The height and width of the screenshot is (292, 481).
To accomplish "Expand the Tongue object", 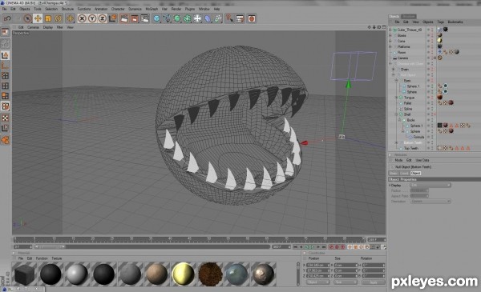I will tap(396, 98).
